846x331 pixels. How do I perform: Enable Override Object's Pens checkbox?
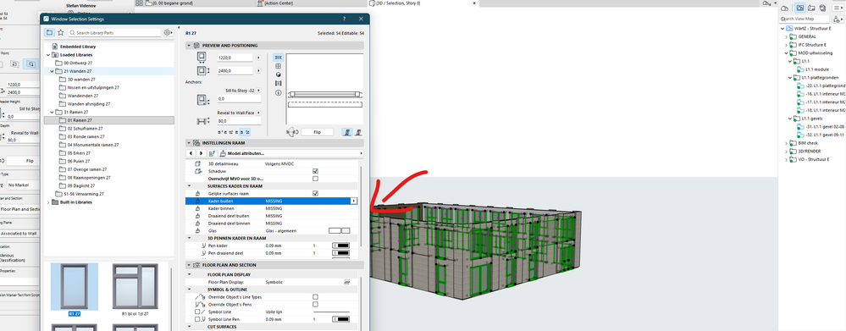(316, 305)
